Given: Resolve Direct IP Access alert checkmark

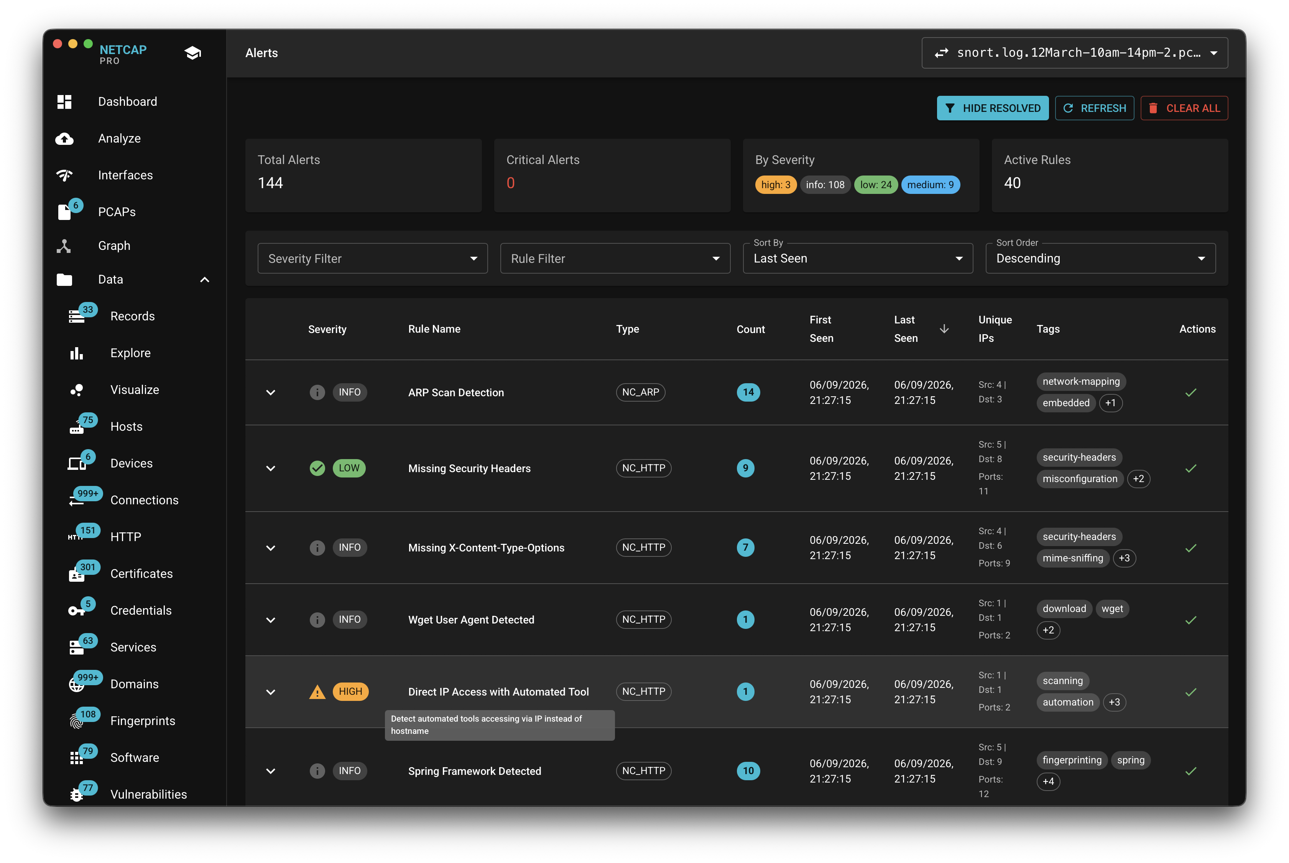Looking at the screenshot, I should click(1190, 692).
